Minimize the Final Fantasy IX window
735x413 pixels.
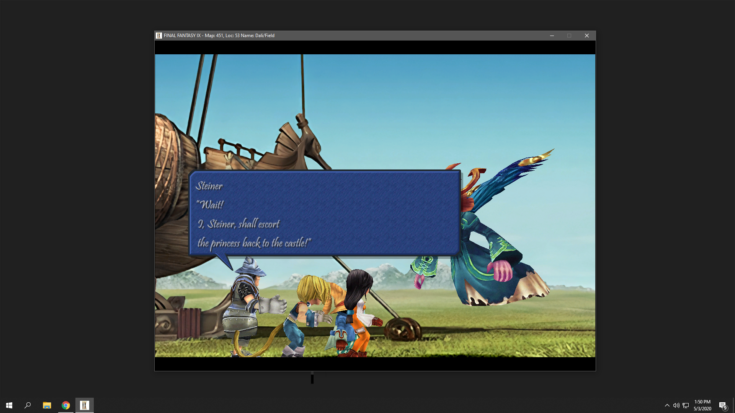point(552,36)
